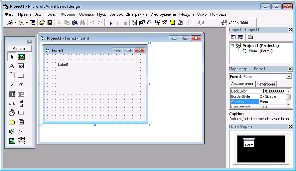The image size is (296, 171).
Task: Open the Помощь menu
Action: 218,14
